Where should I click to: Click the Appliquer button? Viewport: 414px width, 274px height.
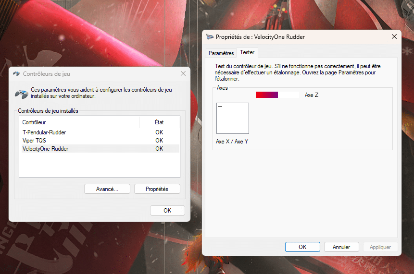tap(380, 247)
